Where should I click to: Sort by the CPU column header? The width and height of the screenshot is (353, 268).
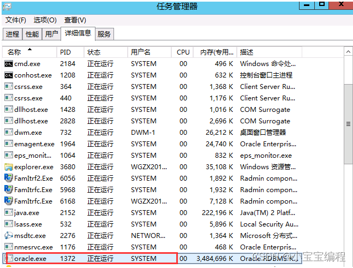182,52
